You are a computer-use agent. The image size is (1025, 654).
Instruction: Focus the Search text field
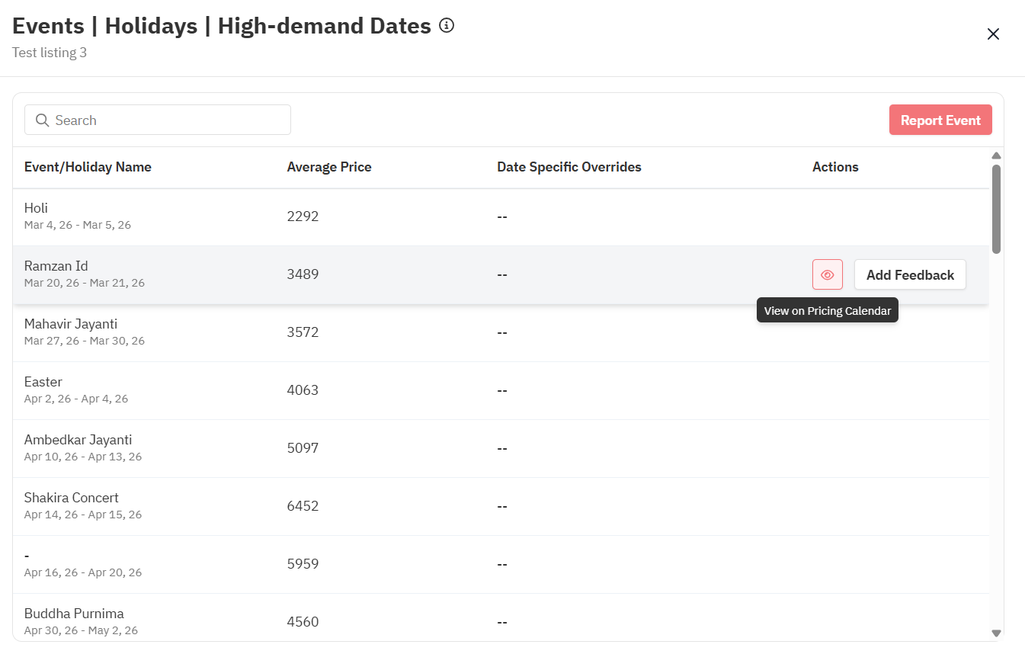pyautogui.click(x=168, y=120)
